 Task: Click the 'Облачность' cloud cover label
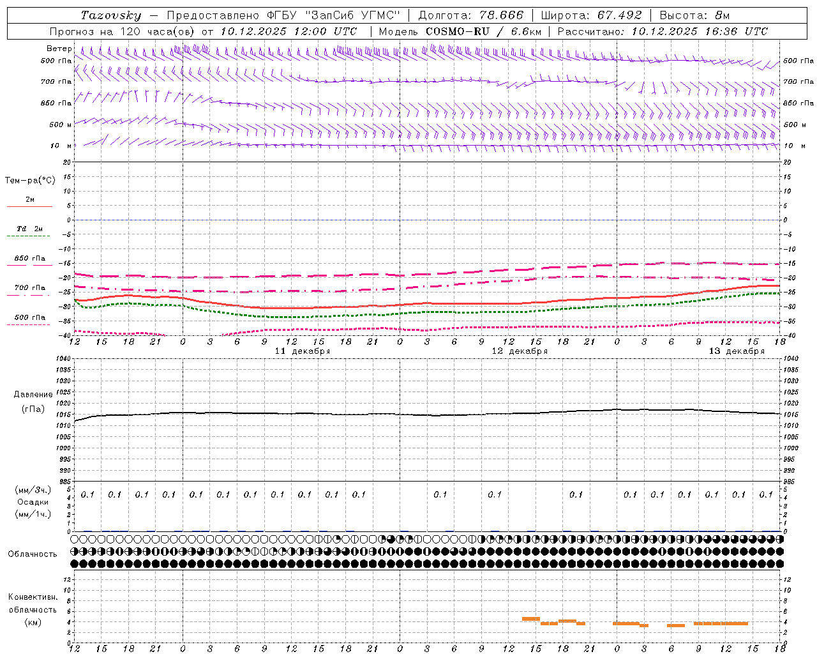[x=33, y=554]
